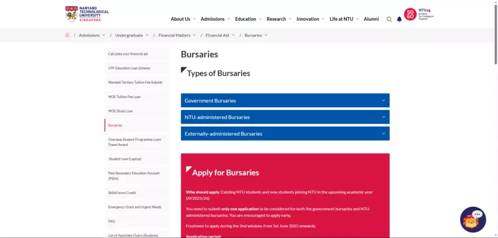Click the Admissions breadcrumb link

(89, 35)
